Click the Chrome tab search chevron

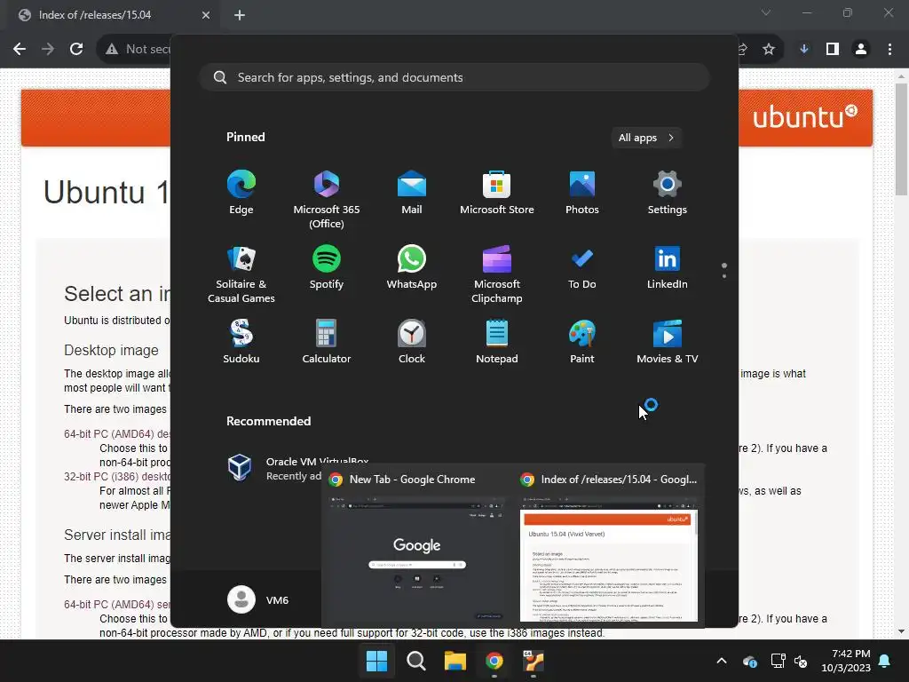(766, 12)
